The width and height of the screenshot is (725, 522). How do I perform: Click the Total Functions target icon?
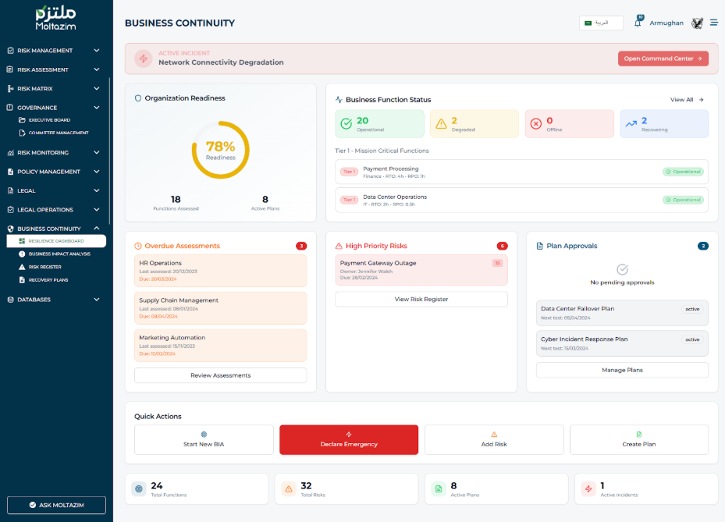pyautogui.click(x=138, y=488)
